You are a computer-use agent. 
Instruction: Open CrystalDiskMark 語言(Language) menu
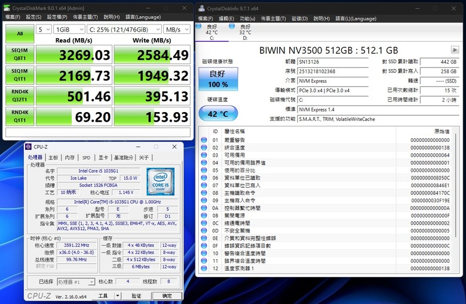coord(143,17)
